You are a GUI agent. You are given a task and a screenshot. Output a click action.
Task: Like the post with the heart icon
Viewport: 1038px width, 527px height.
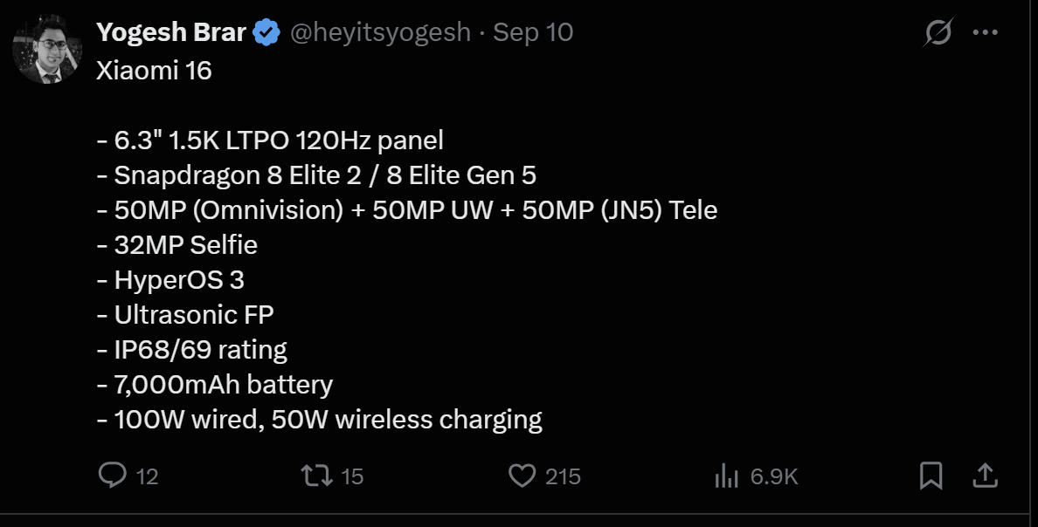coord(522,476)
